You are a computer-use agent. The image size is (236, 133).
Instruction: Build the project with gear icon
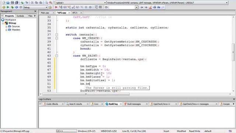click(x=4, y=7)
